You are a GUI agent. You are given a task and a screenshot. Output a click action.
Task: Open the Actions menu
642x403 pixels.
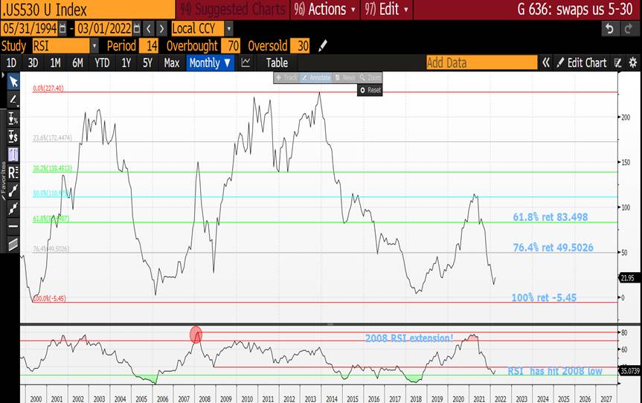click(325, 10)
